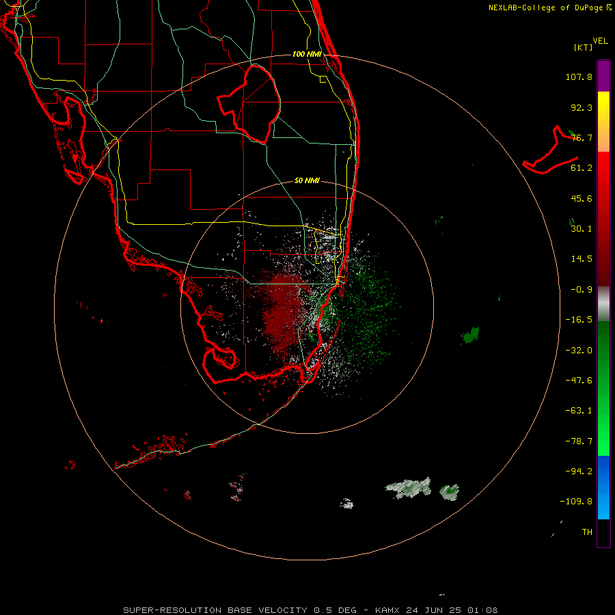Click the -94.2 scale value
615x615 pixels.
pyautogui.click(x=579, y=471)
